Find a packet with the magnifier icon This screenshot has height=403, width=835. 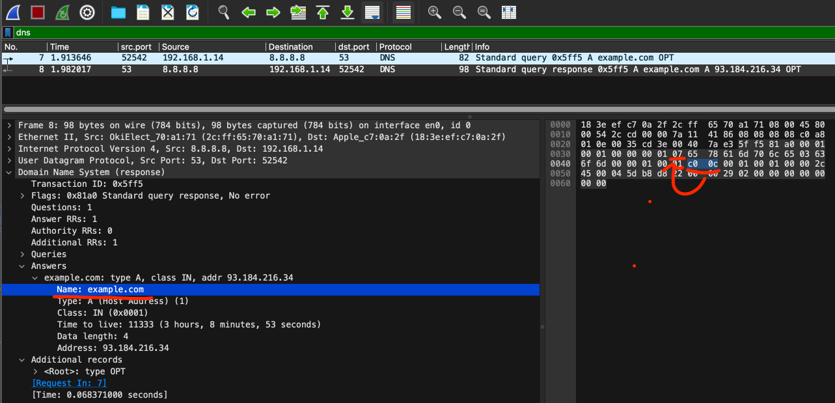pos(224,12)
